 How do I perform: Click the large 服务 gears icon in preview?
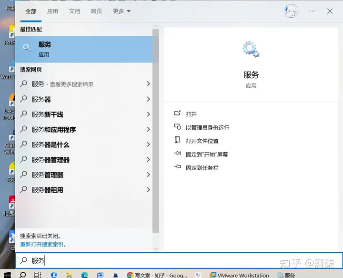251,50
